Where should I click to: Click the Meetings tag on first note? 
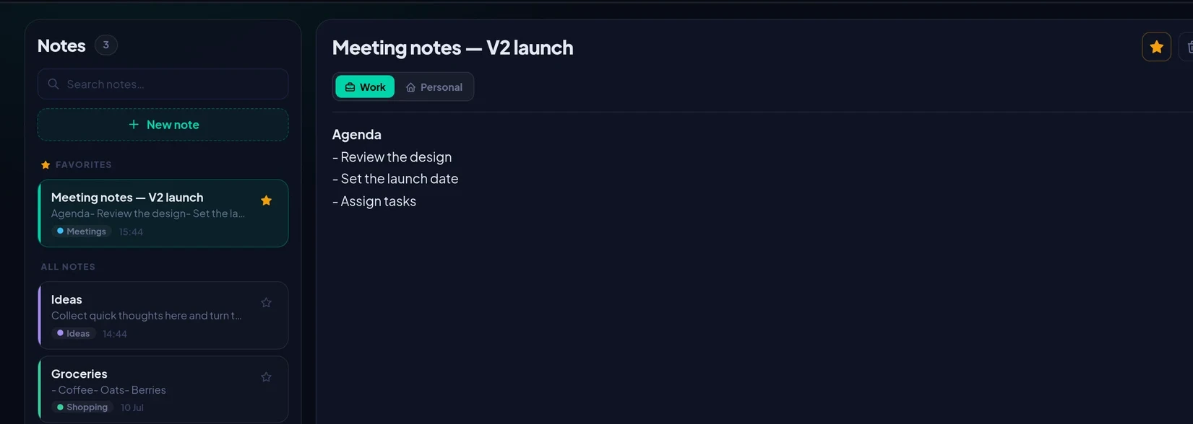click(x=82, y=231)
